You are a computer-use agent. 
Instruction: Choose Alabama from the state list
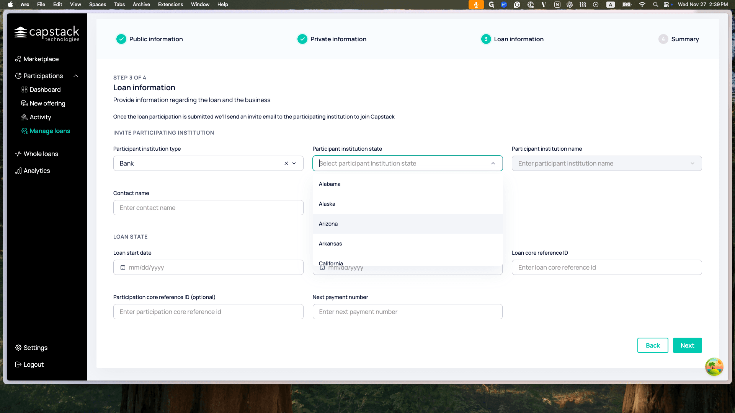click(x=408, y=184)
